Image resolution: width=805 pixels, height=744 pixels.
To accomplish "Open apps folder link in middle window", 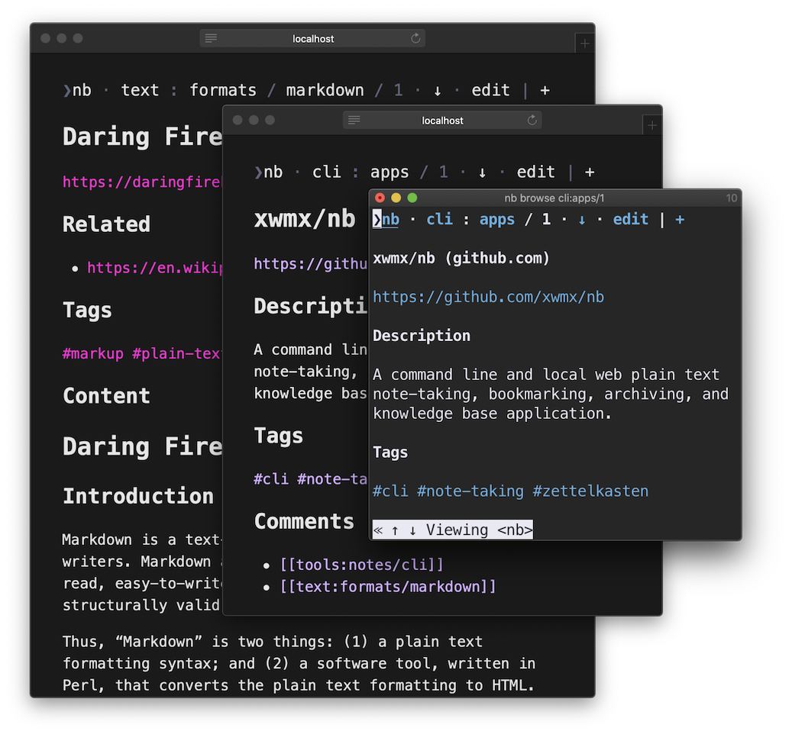I will (x=390, y=172).
